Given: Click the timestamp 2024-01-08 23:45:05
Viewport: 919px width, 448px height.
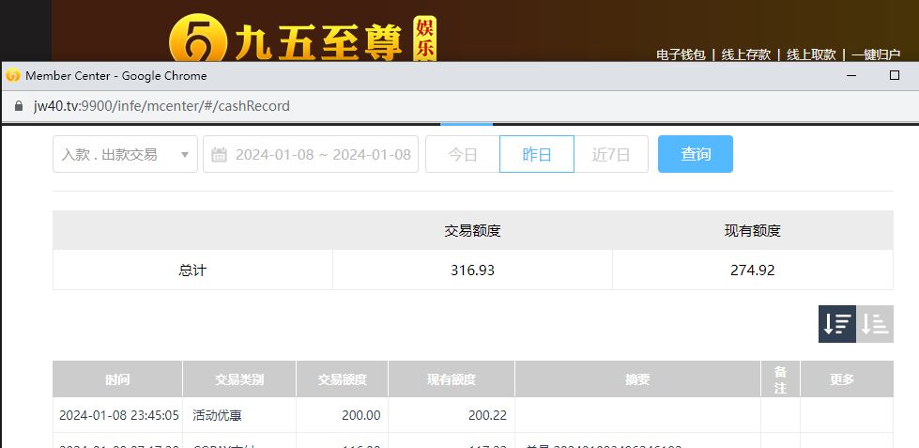Looking at the screenshot, I should [x=119, y=416].
